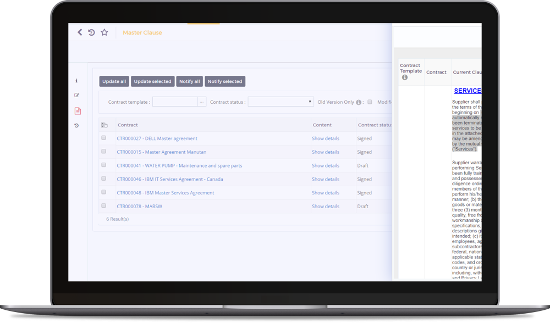The width and height of the screenshot is (550, 323).
Task: Show details for WATER PUMP contract
Action: 326,165
